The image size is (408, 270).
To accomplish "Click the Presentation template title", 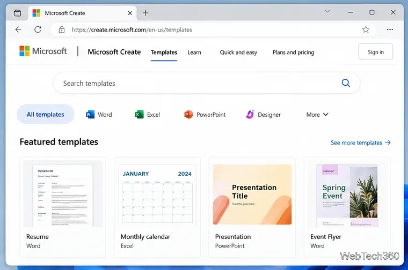I will click(x=233, y=237).
